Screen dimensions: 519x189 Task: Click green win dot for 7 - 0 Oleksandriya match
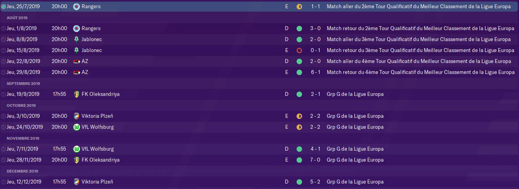[x=299, y=160]
